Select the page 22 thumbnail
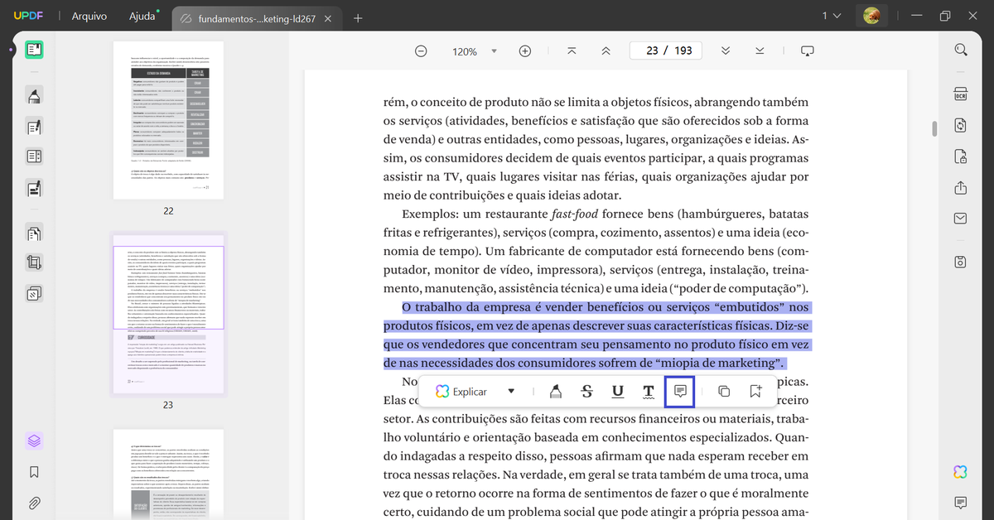This screenshot has width=994, height=520. (168, 118)
